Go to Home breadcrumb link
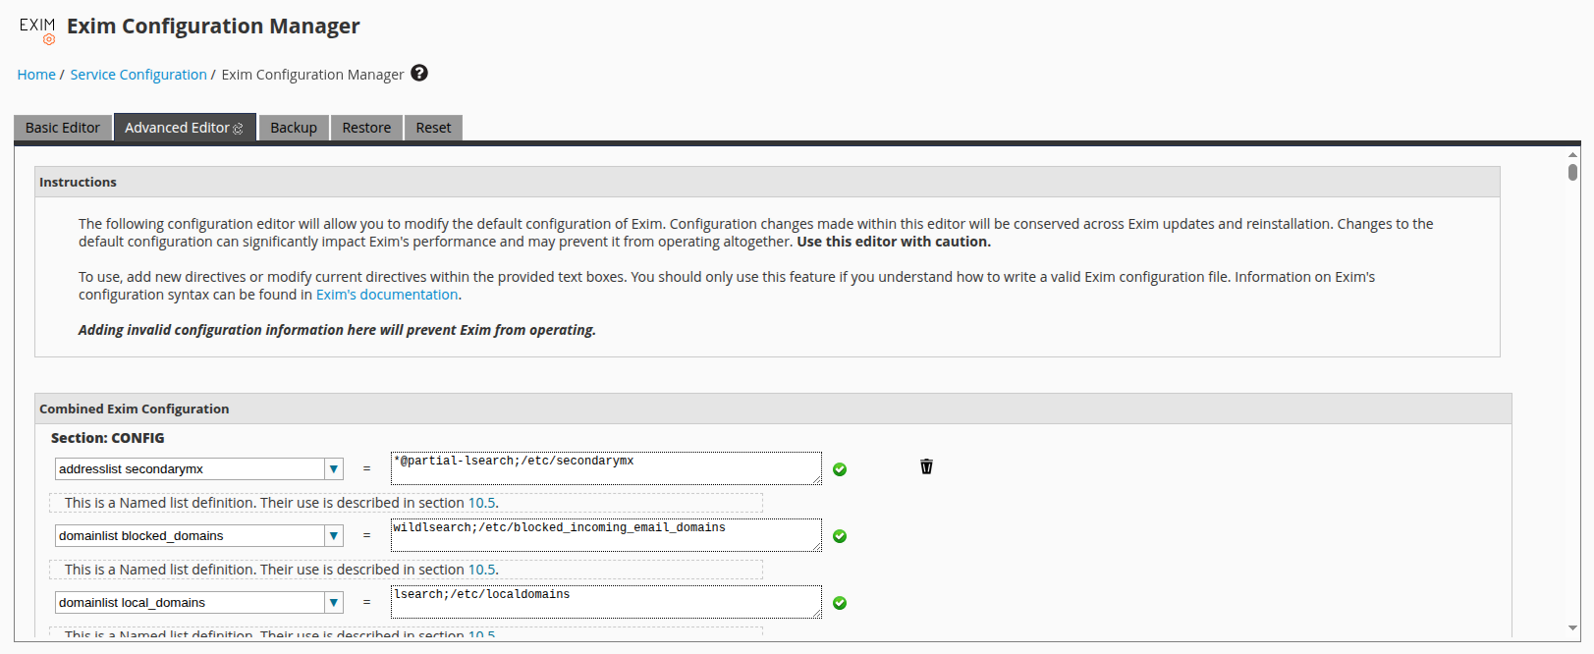 (36, 75)
